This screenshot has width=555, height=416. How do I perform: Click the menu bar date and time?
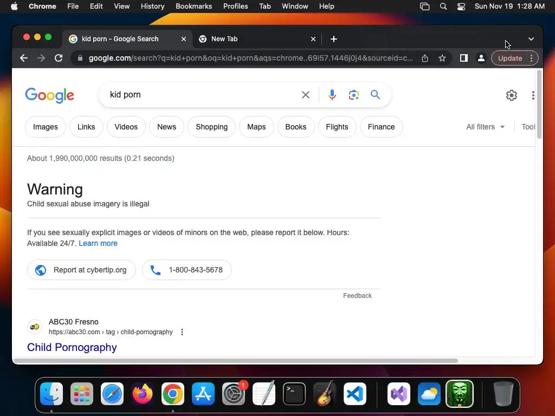pyautogui.click(x=509, y=6)
